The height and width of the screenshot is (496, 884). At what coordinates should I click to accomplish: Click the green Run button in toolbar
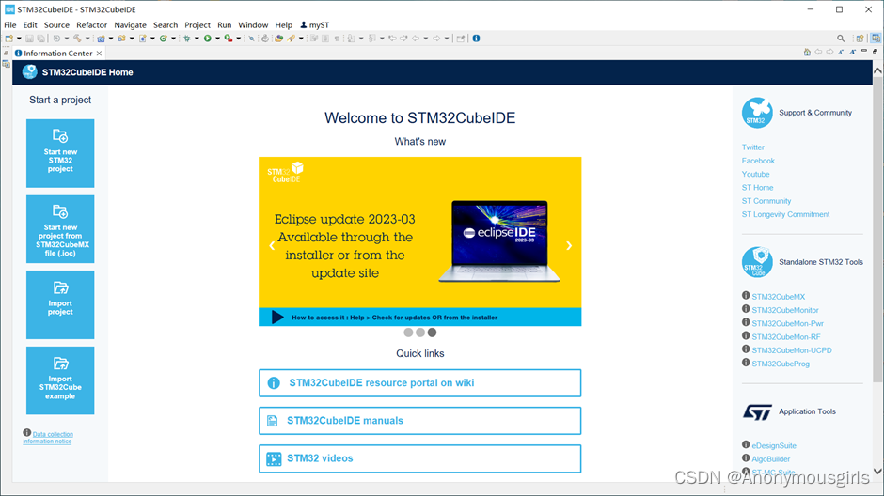pyautogui.click(x=208, y=39)
